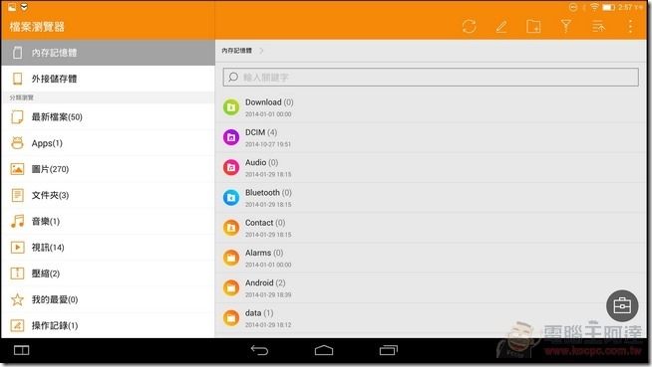Tap the sort list icon
The image size is (652, 367).
[x=598, y=27]
